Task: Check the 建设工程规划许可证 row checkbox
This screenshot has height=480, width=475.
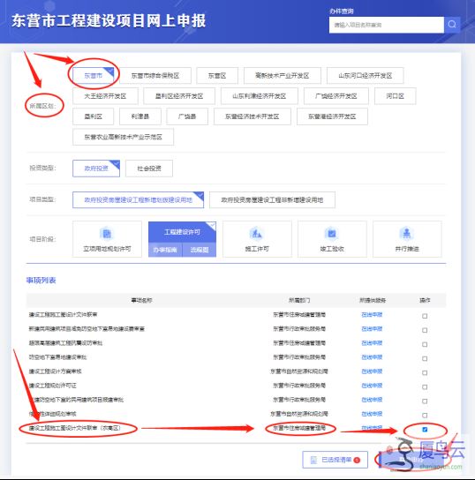Action: pos(425,387)
